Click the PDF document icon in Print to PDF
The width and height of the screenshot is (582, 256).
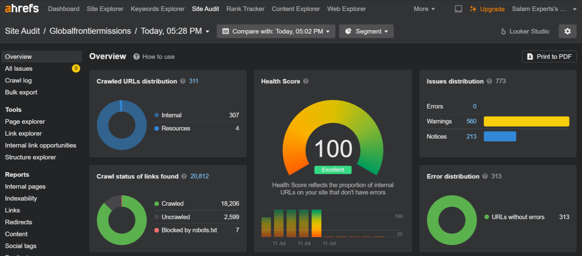coord(530,57)
